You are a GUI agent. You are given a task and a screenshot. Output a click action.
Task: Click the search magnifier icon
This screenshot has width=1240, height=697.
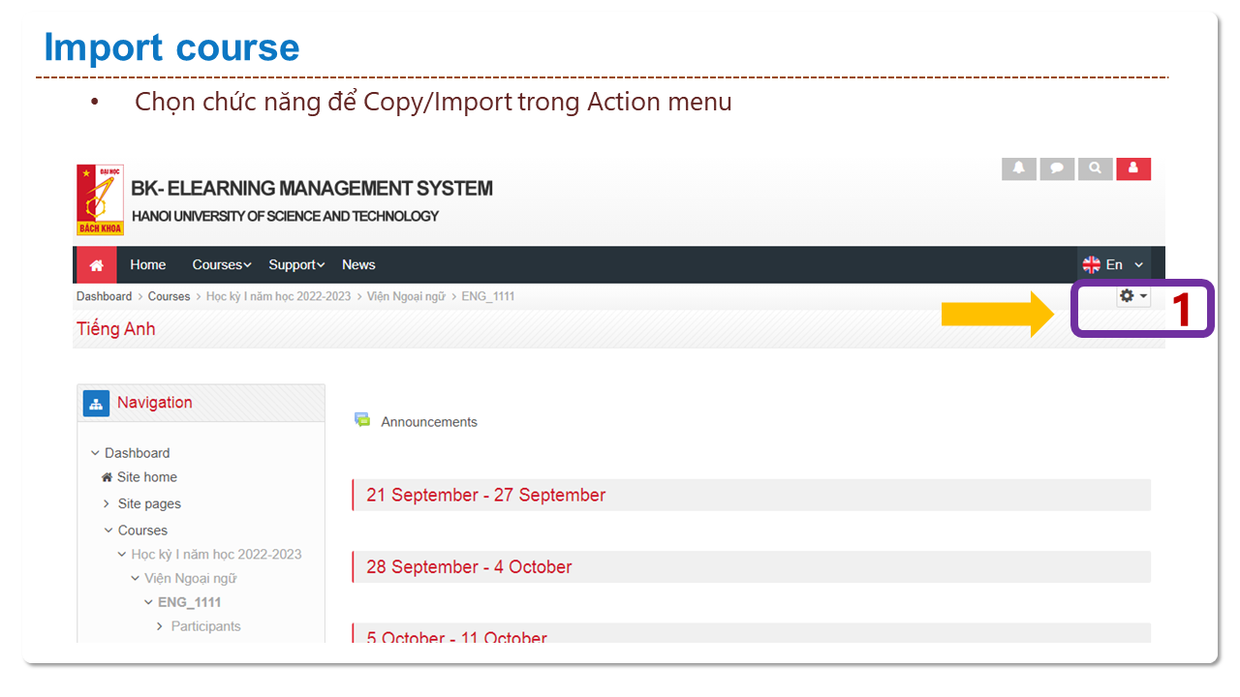(x=1095, y=168)
